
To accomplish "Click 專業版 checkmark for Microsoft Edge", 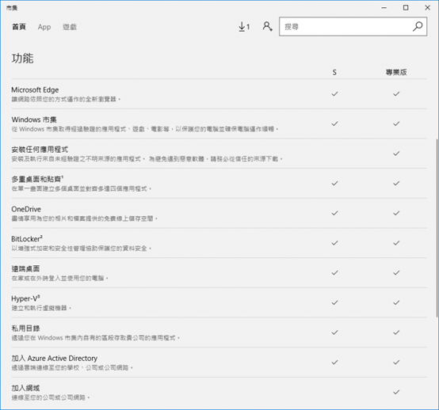I will tap(396, 93).
